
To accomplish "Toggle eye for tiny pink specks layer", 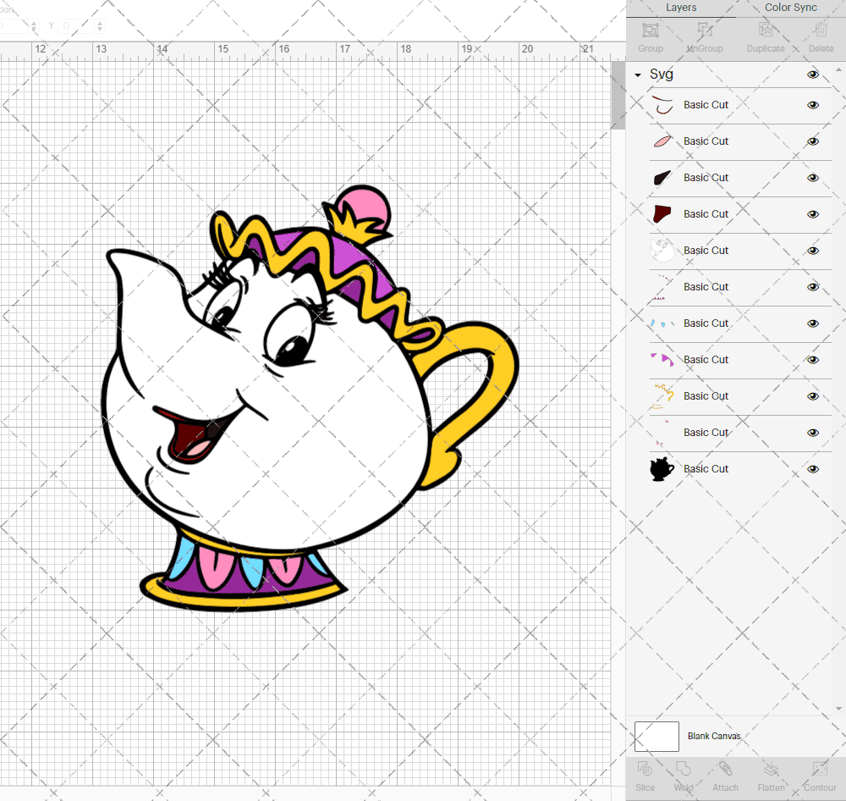I will tap(812, 433).
